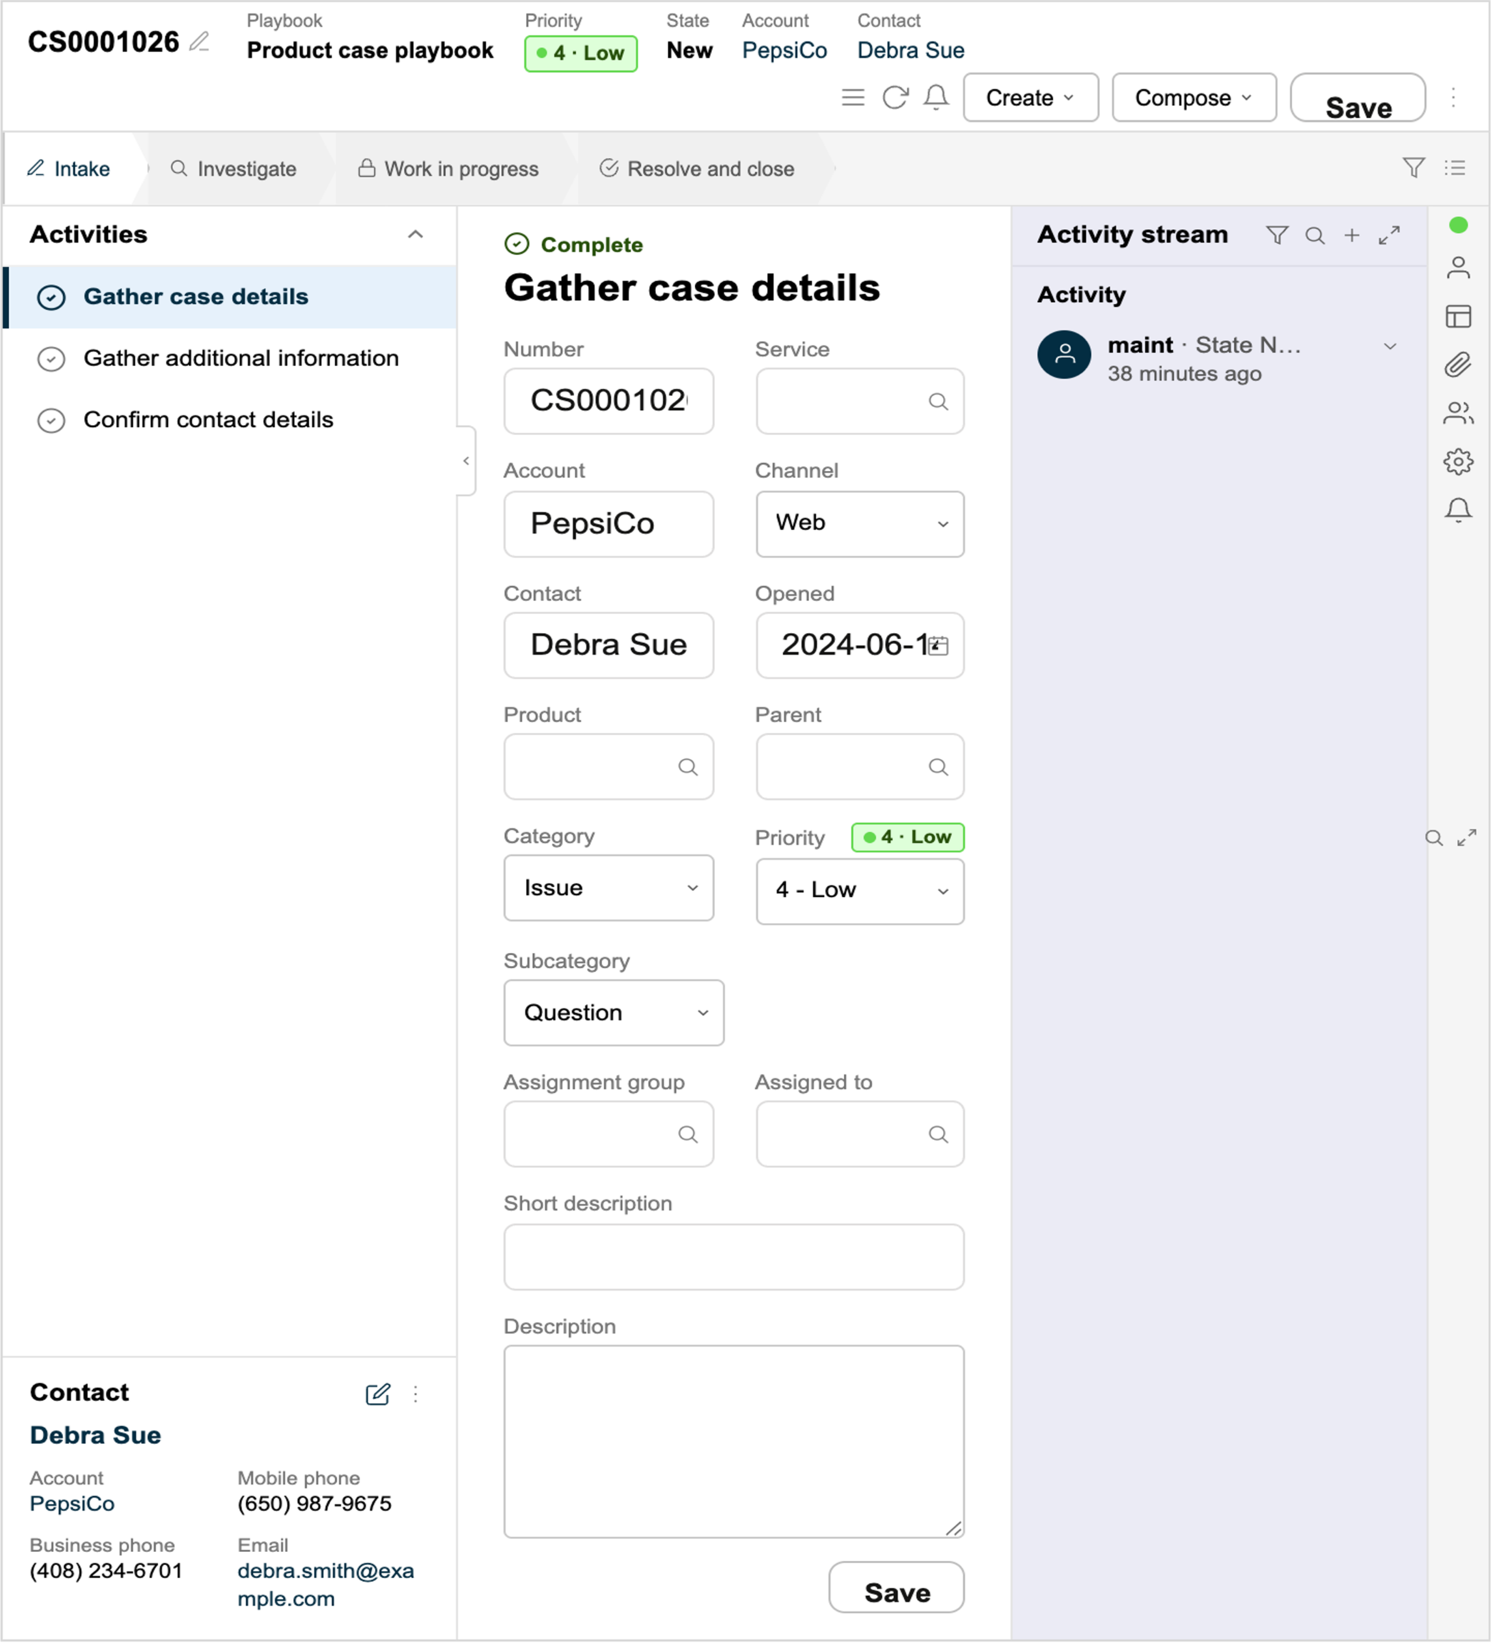Image resolution: width=1492 pixels, height=1644 pixels.
Task: Open the people group sidebar icon
Action: (1458, 414)
